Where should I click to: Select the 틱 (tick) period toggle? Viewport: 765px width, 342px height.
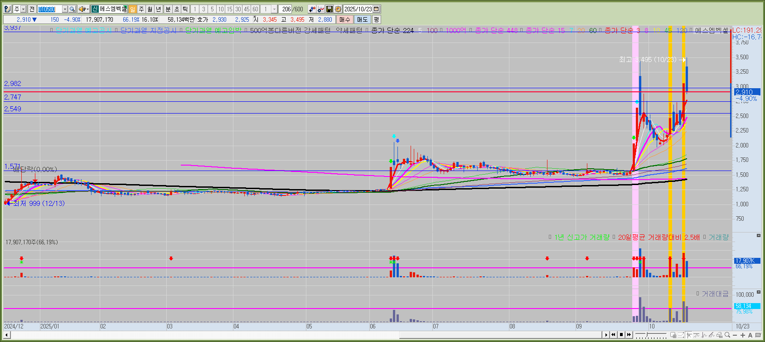tap(185, 9)
